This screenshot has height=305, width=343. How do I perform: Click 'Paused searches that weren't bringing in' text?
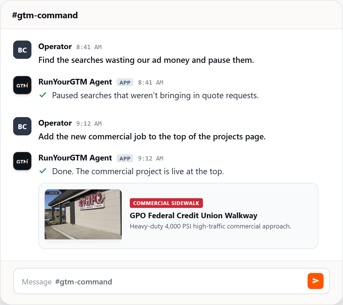coord(155,96)
